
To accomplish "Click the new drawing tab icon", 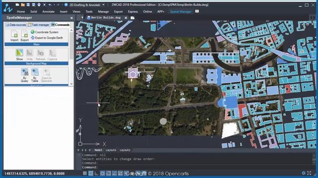I will point(133,18).
